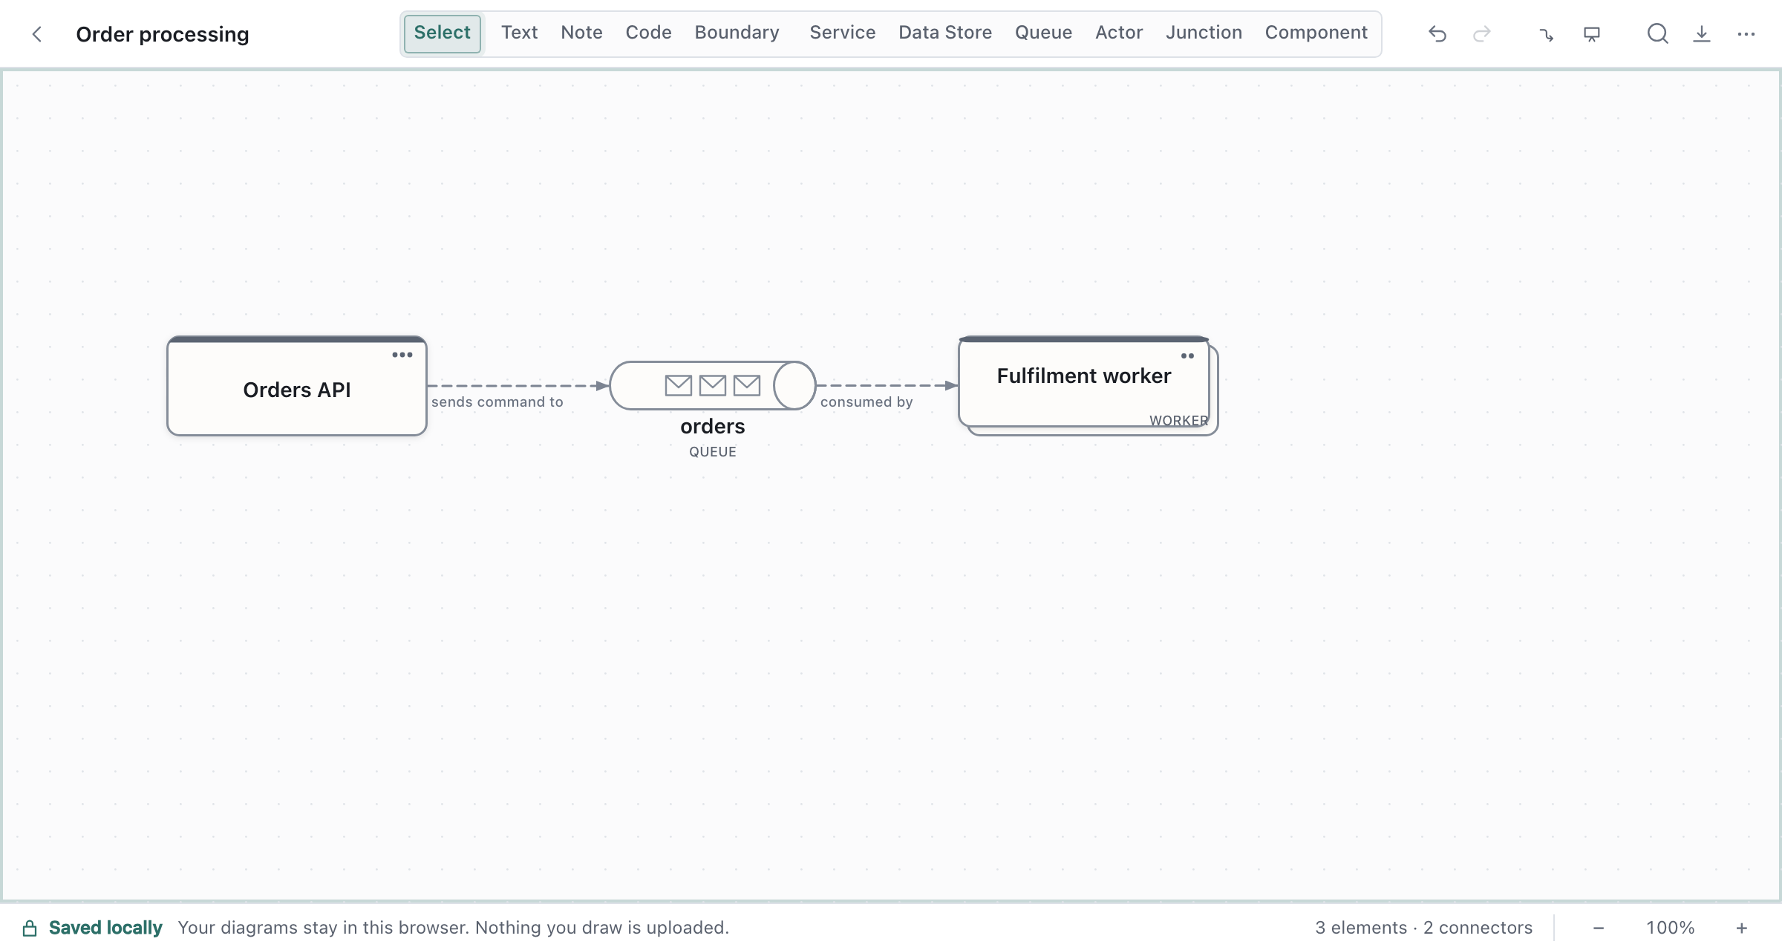Choose the Select tool

click(x=443, y=33)
